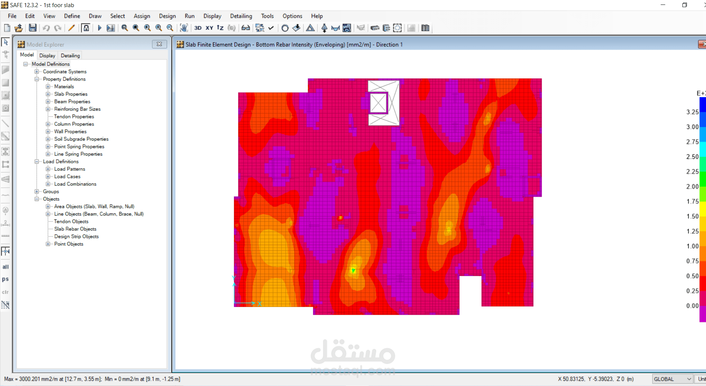Image resolution: width=706 pixels, height=386 pixels.
Task: Click the Show Slab Forces contour icon
Action: (347, 28)
